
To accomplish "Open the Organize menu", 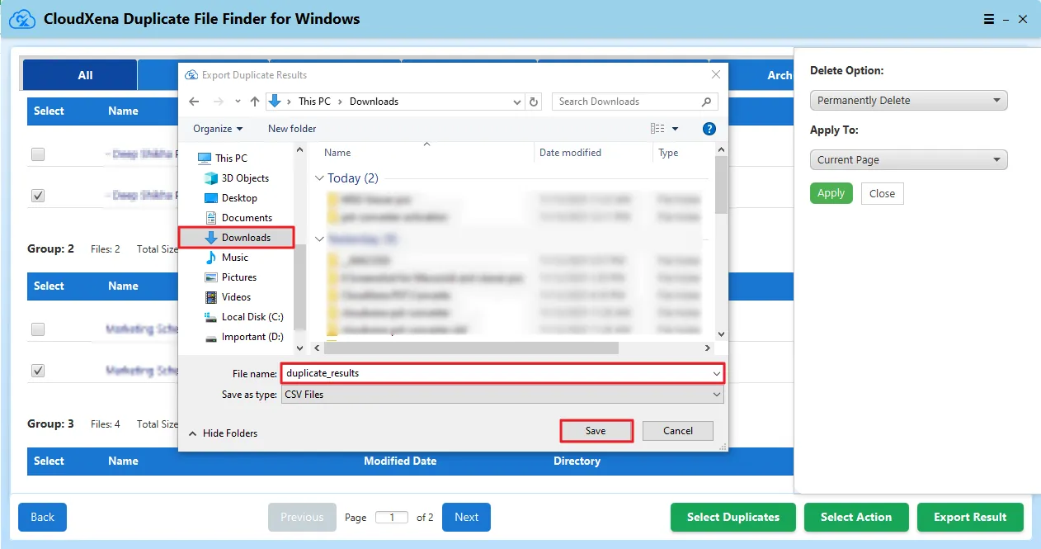I will [x=218, y=129].
